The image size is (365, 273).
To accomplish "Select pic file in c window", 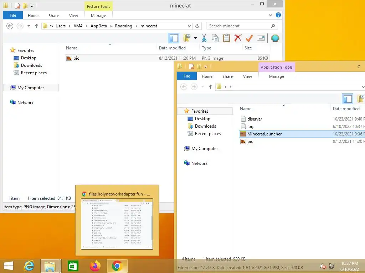I will tap(250, 141).
